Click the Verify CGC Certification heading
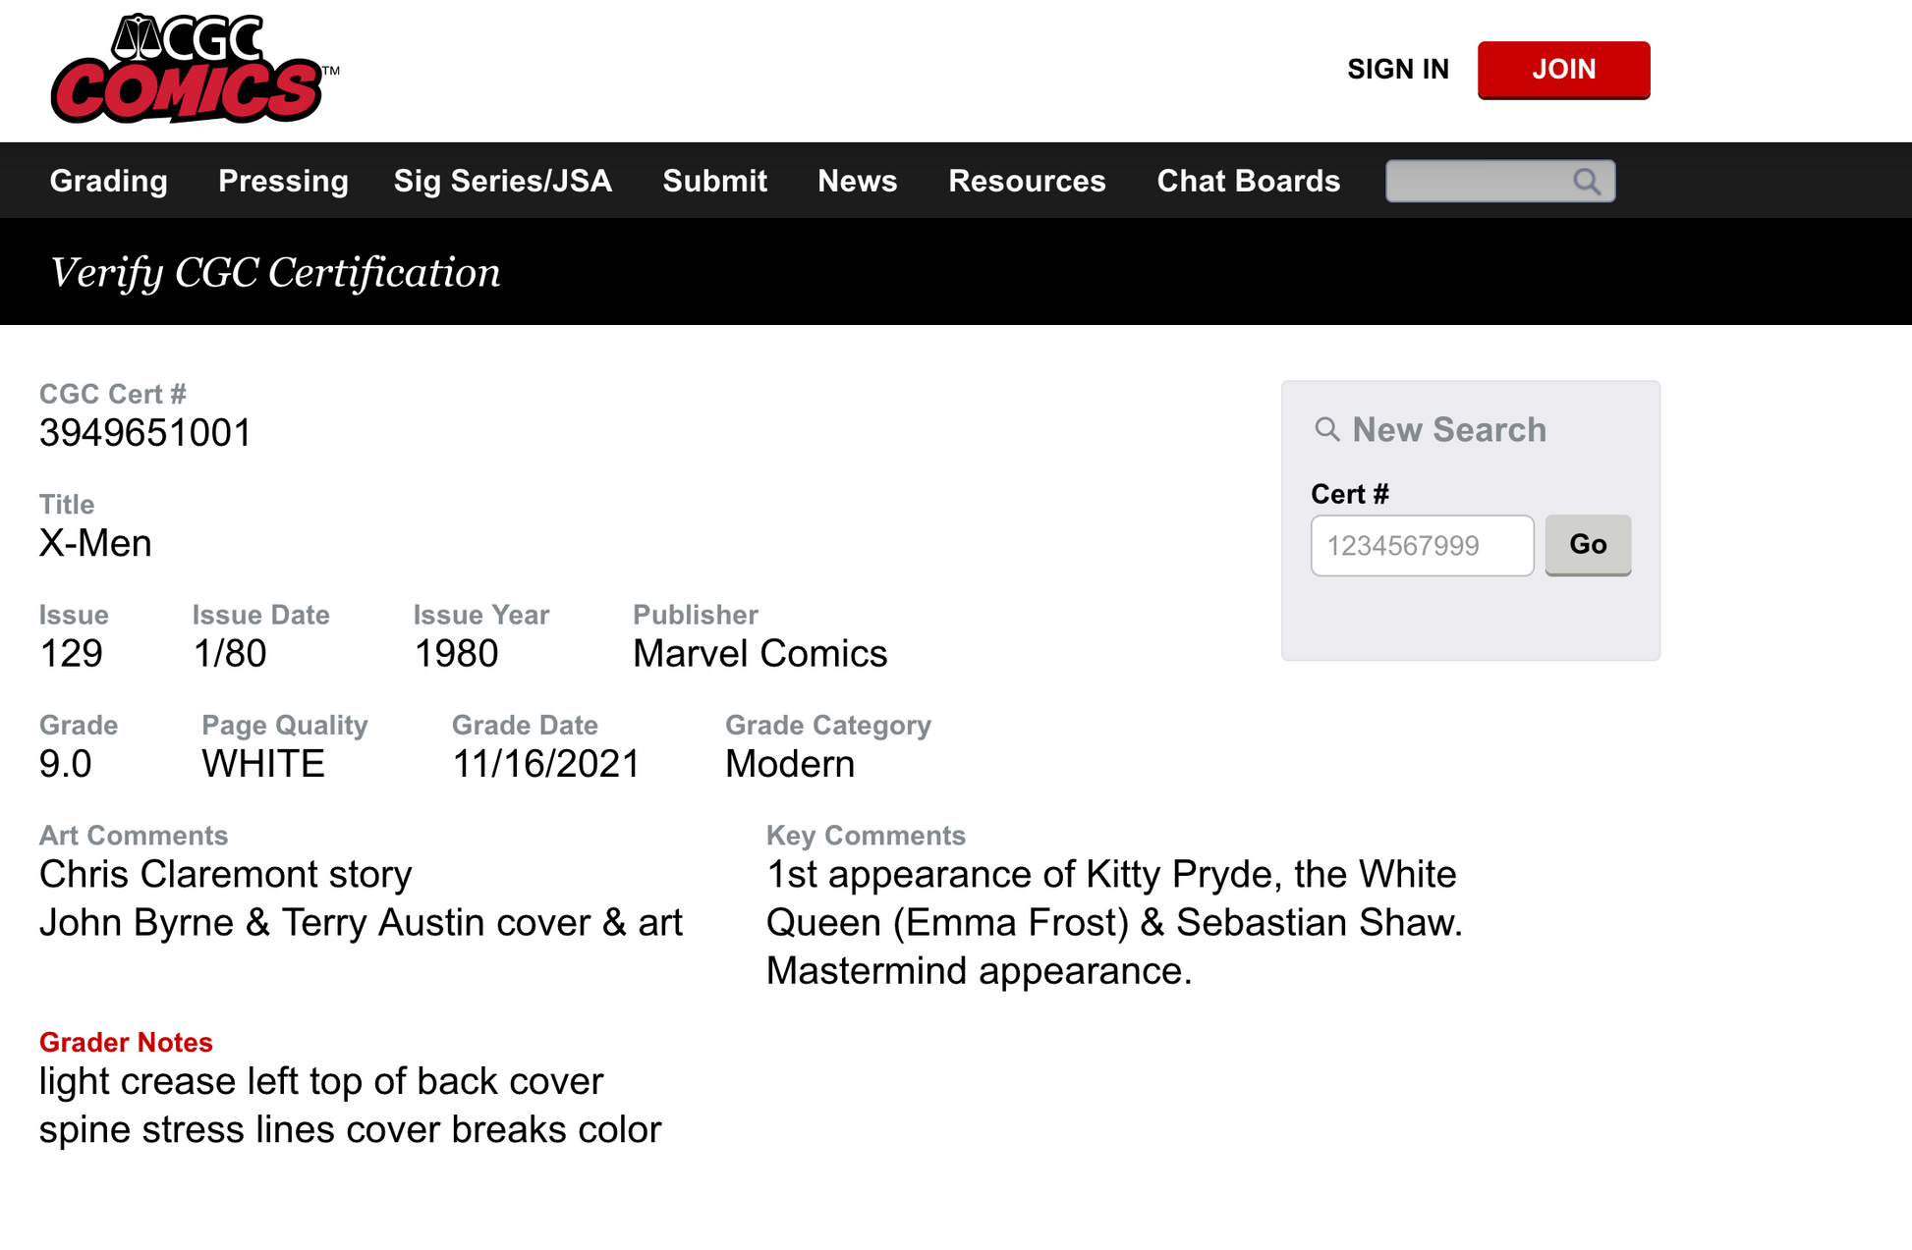The width and height of the screenshot is (1912, 1250). 276,272
